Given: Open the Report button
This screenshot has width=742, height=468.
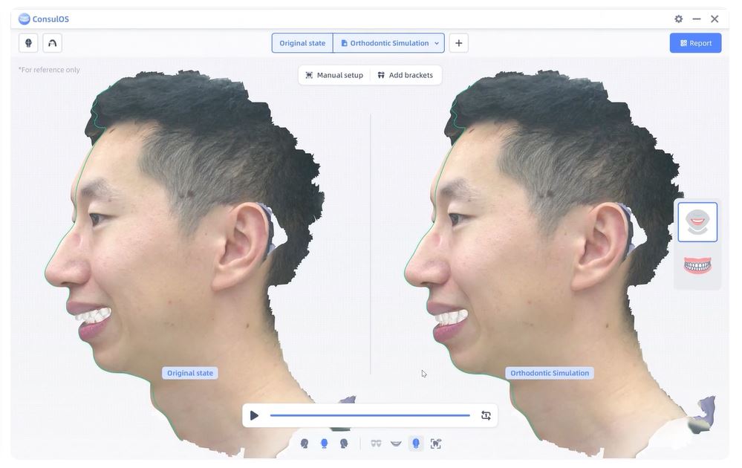Looking at the screenshot, I should coord(695,43).
